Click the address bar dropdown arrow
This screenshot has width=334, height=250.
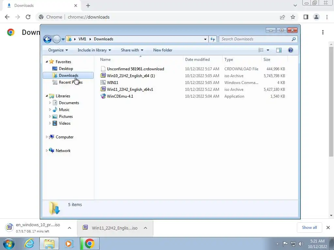click(x=205, y=39)
